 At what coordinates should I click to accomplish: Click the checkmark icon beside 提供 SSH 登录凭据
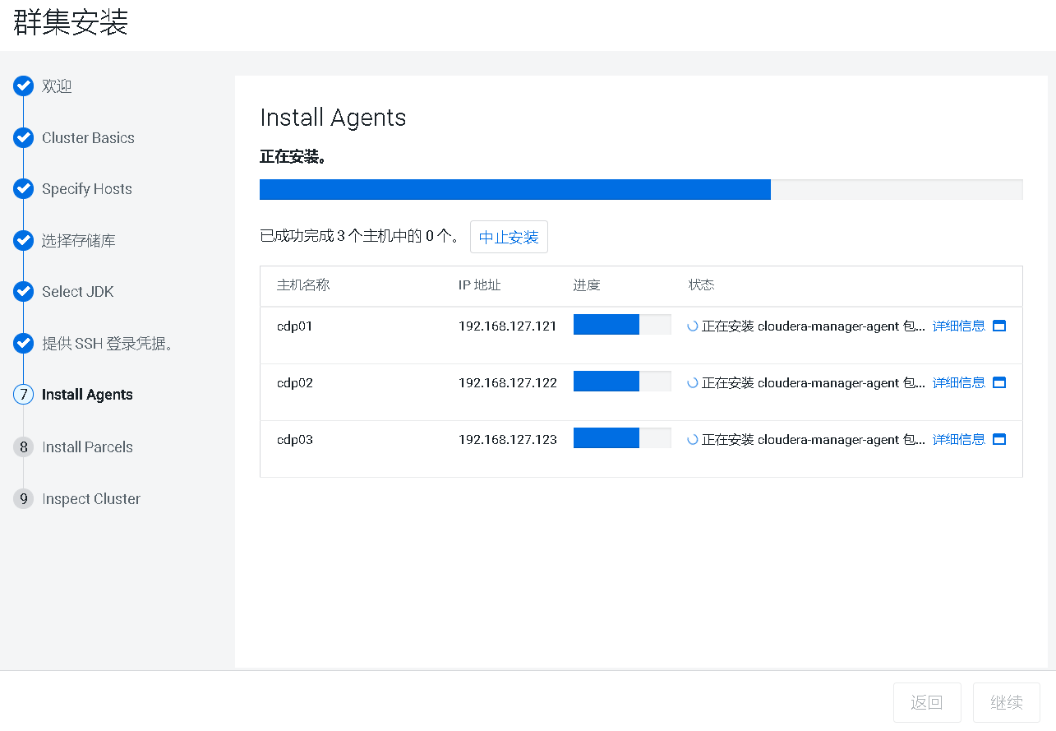click(23, 344)
